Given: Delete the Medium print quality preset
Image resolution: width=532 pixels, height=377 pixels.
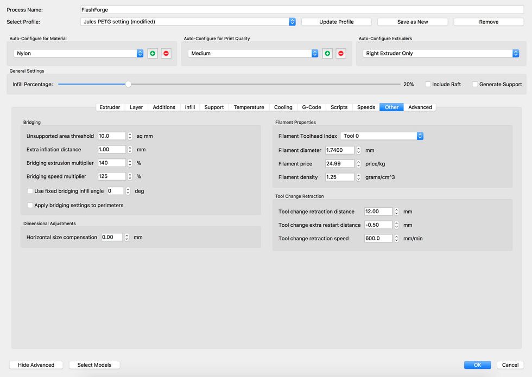Looking at the screenshot, I should pos(341,53).
